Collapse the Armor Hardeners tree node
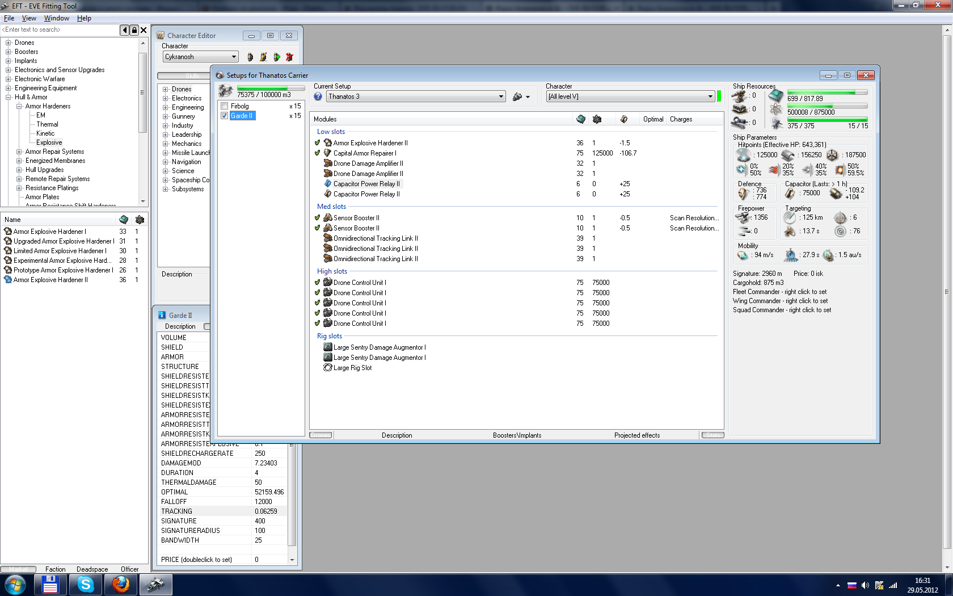Screen dimensions: 953x596 19,106
